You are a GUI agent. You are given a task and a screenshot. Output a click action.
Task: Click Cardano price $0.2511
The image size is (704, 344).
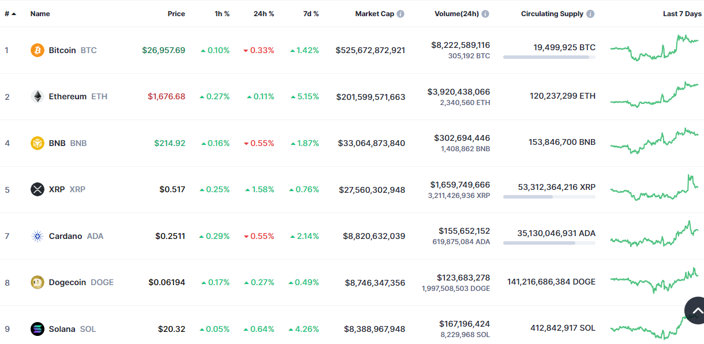(x=170, y=236)
